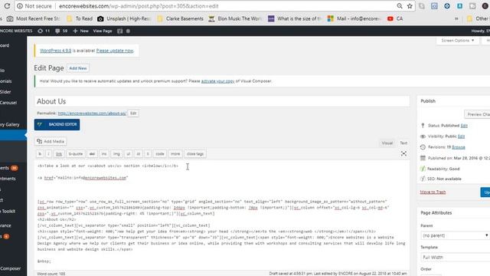Open the encorewebsites.com/about-us permalink
This screenshot has width=490, height=276.
(x=92, y=113)
